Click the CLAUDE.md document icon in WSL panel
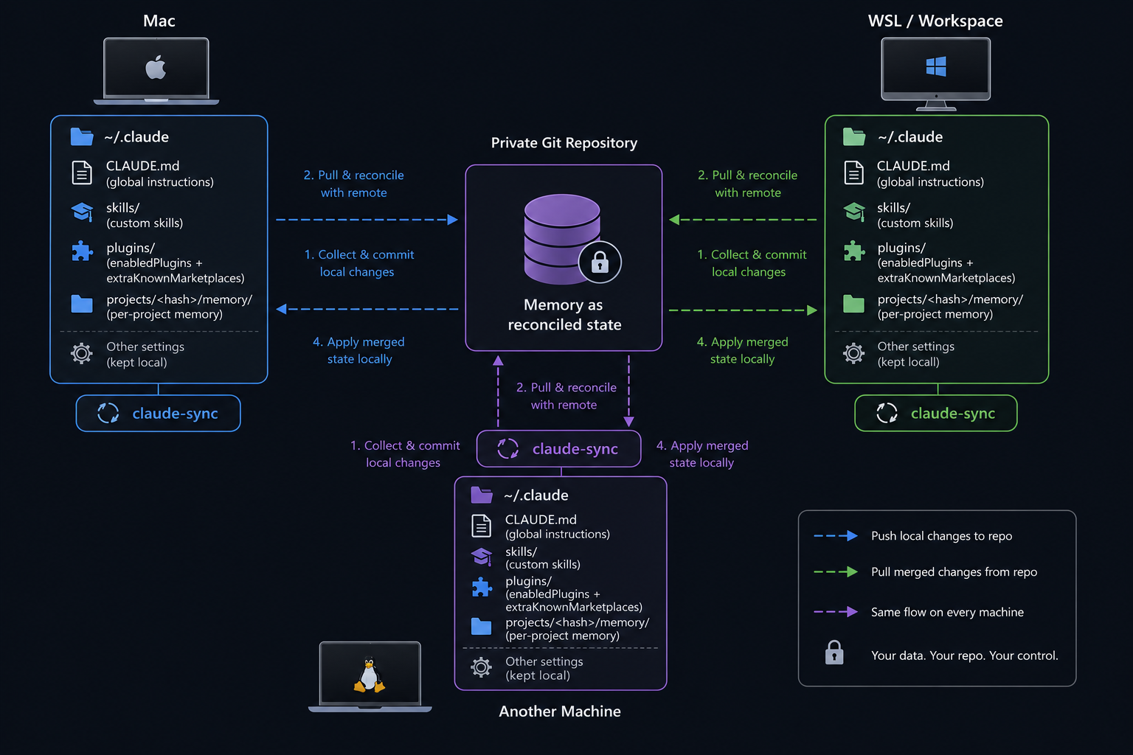 coord(854,173)
